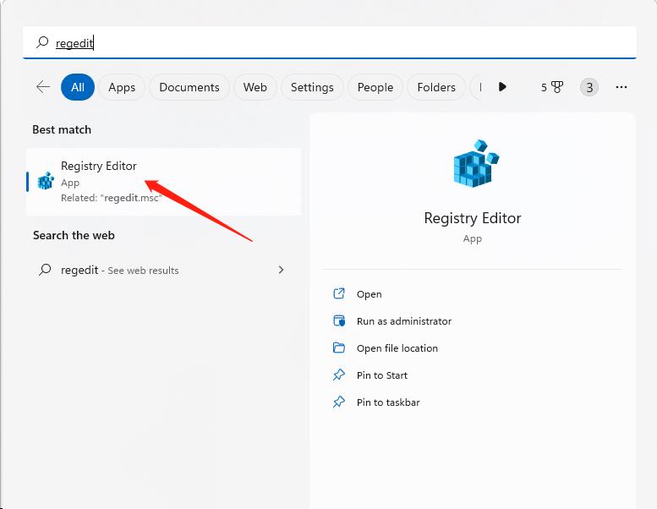The image size is (657, 509).
Task: Click the circular badge showing 3
Action: (589, 87)
